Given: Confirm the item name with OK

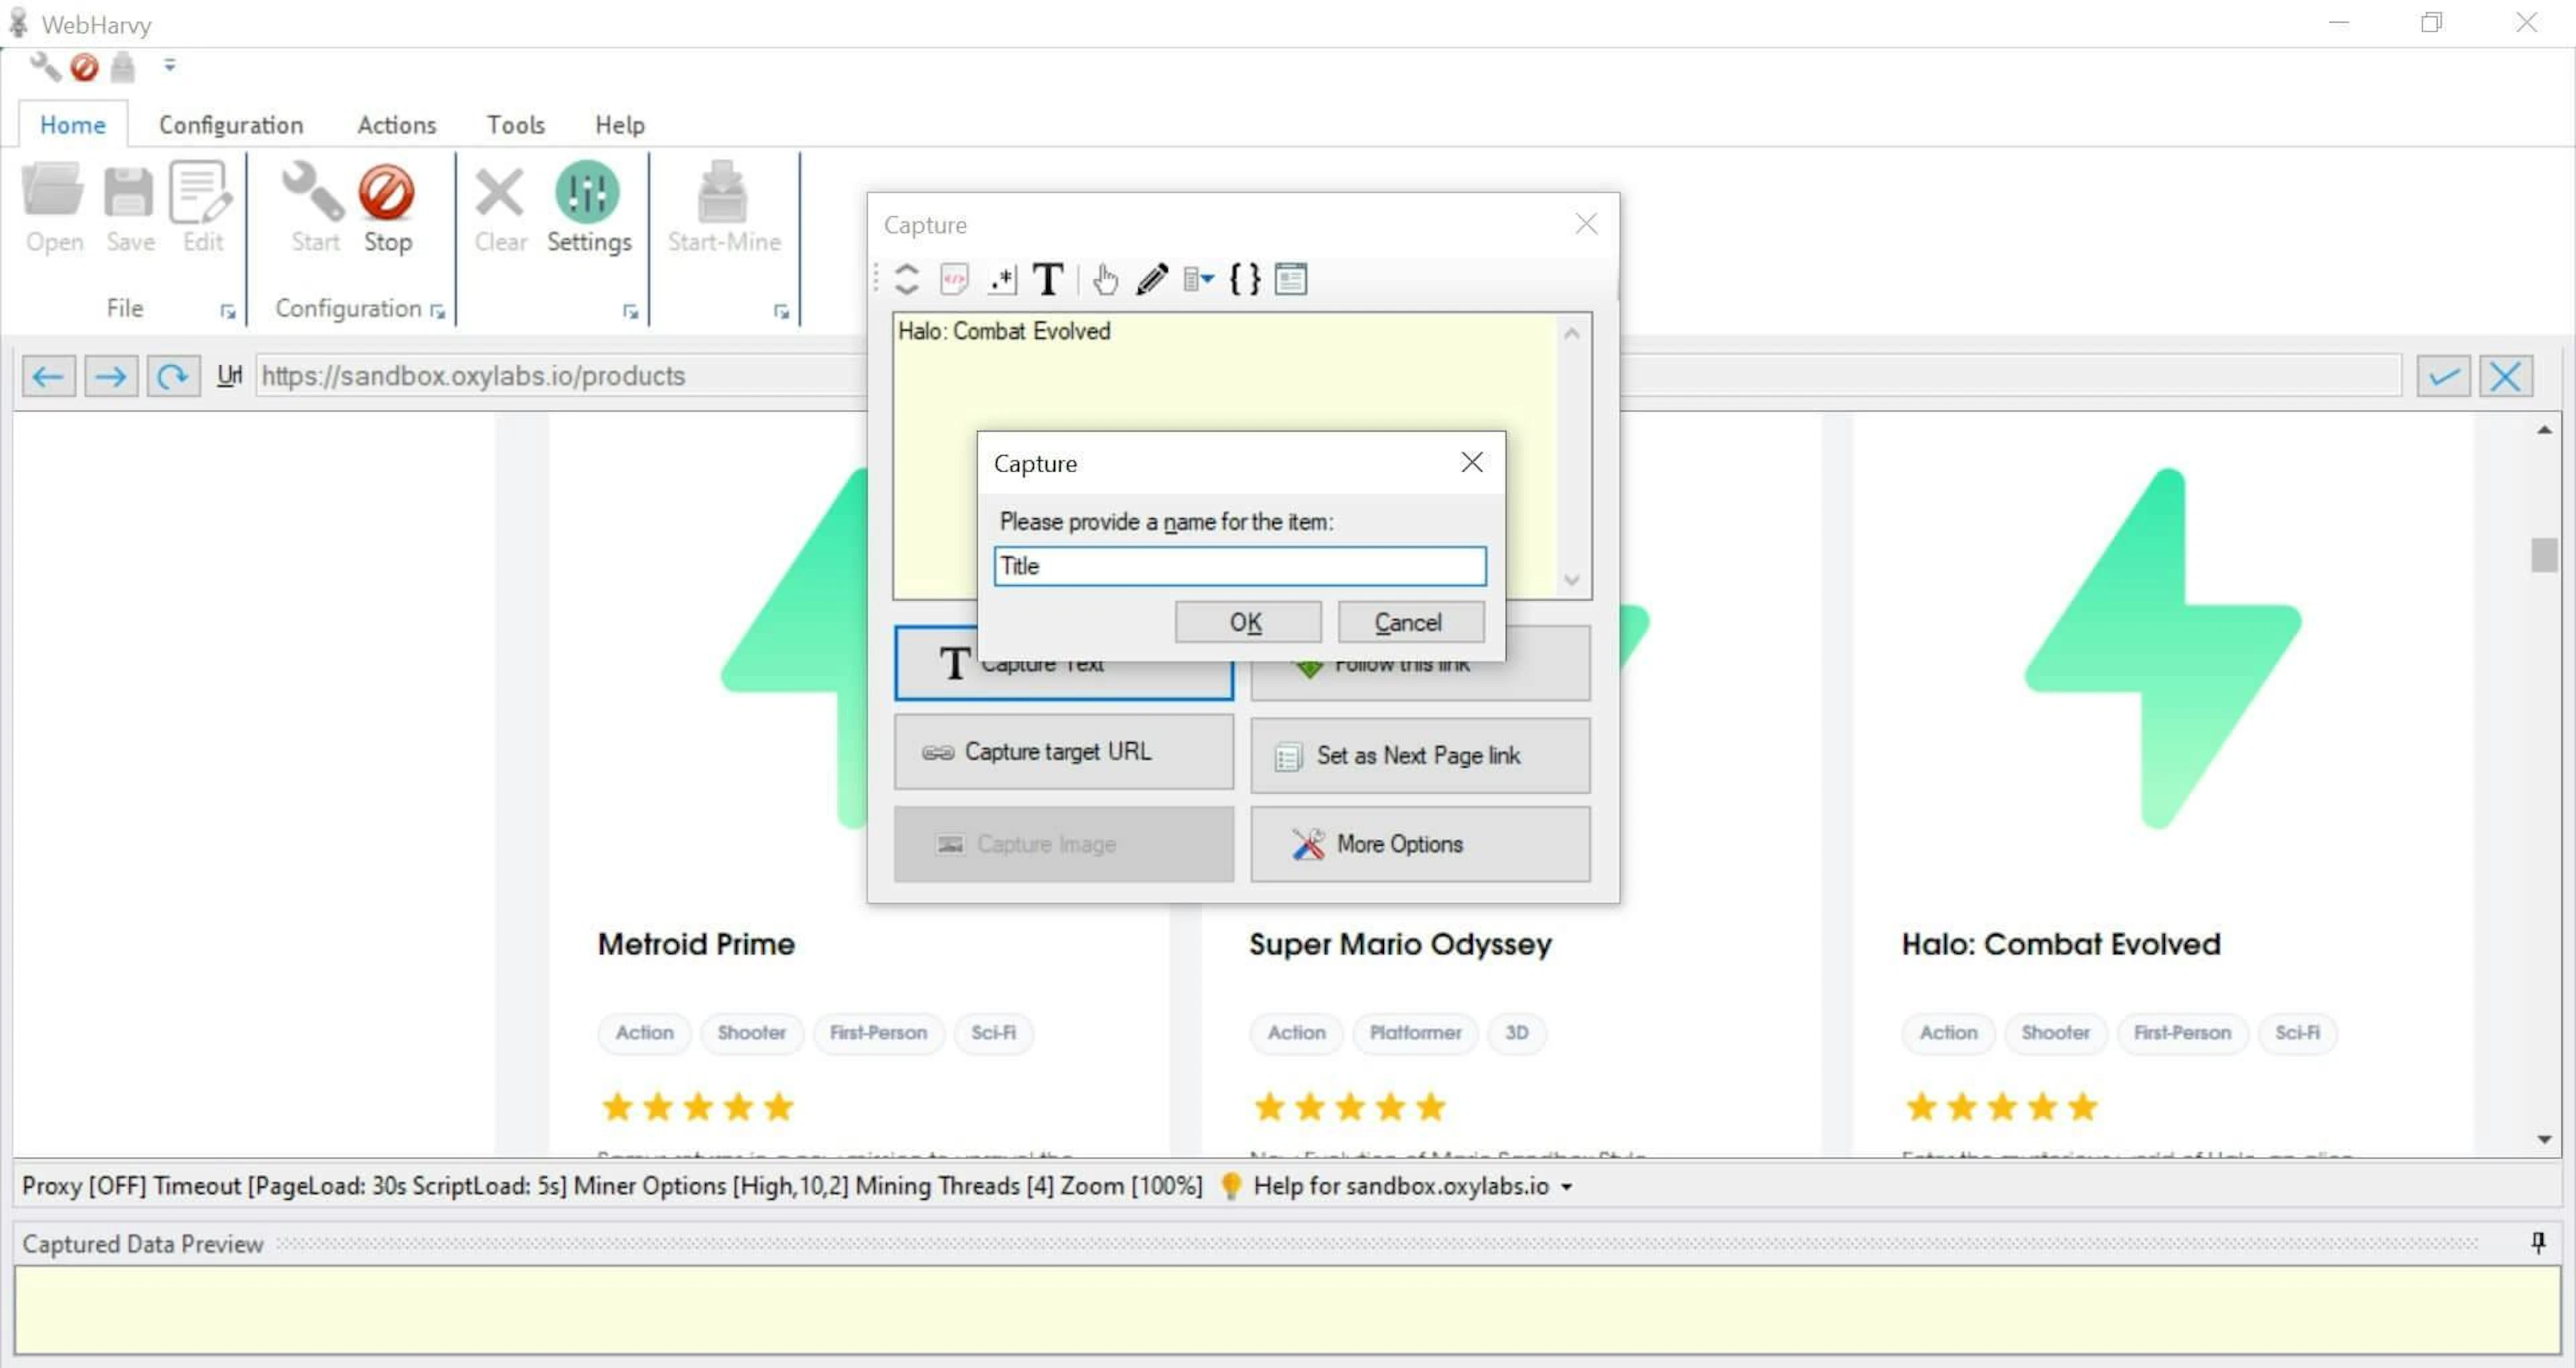Looking at the screenshot, I should click(x=1248, y=622).
